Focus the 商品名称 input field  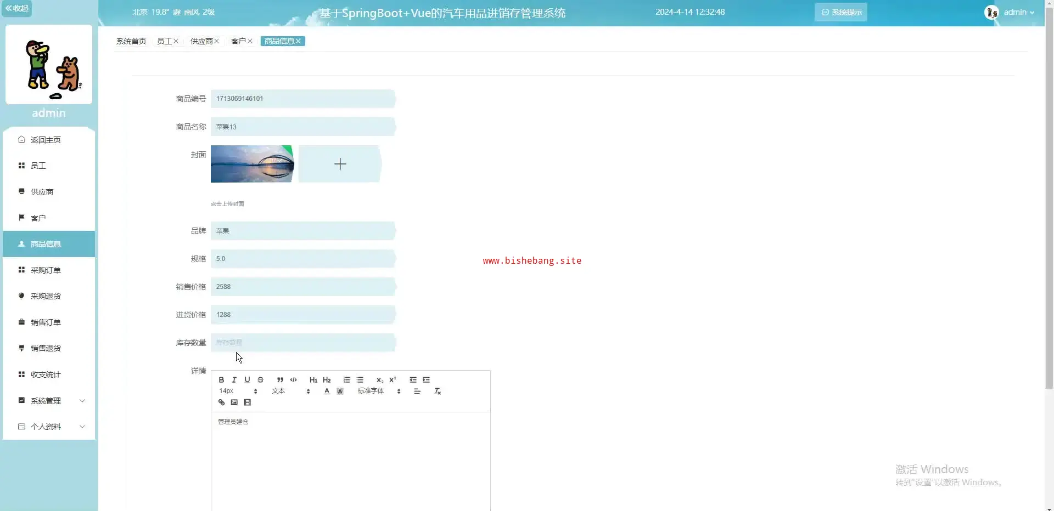click(303, 127)
